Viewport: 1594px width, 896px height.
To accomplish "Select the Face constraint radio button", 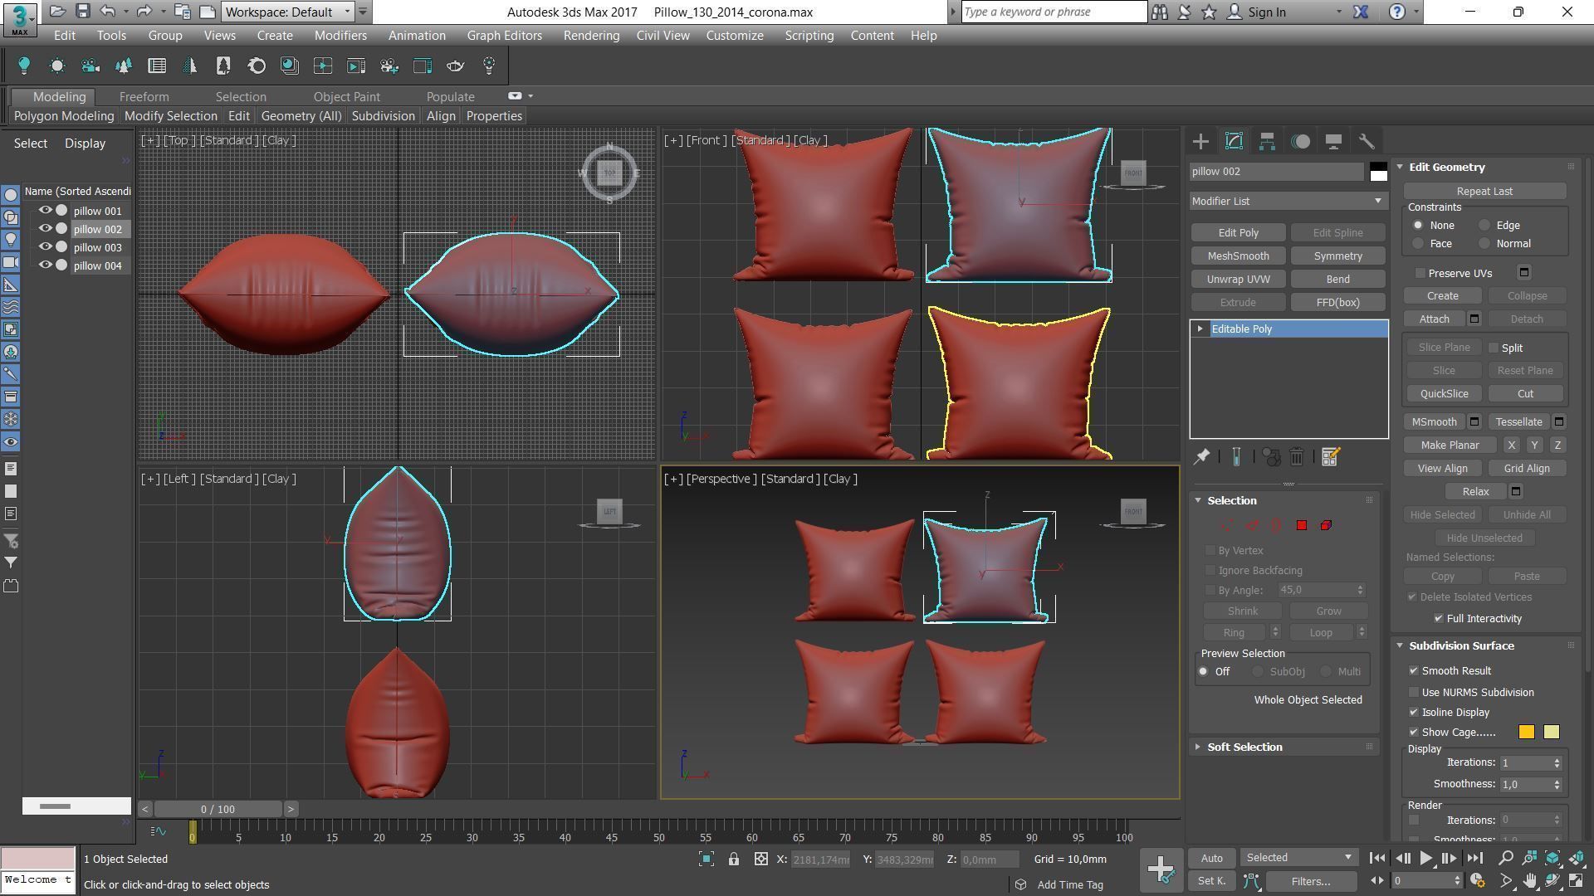I will [1418, 244].
